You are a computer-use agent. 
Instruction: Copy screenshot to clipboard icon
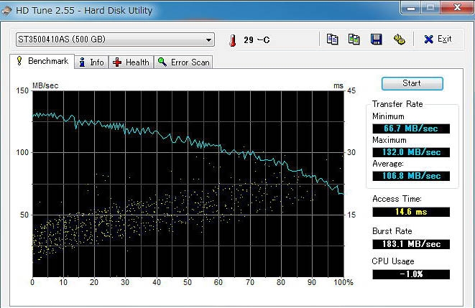(354, 39)
